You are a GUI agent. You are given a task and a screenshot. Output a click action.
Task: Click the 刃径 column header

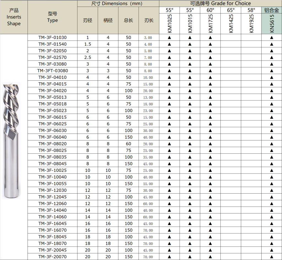coord(88,20)
